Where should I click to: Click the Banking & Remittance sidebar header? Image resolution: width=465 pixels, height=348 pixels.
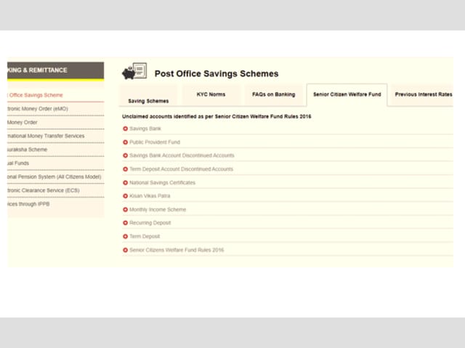56,70
